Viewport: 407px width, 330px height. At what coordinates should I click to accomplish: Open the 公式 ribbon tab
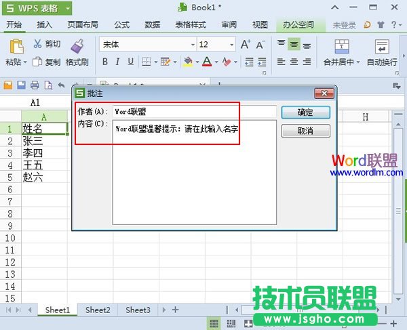(x=121, y=25)
